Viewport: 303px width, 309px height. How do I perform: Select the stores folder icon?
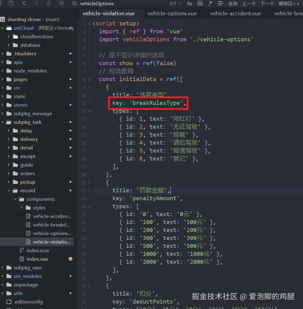coord(9,105)
